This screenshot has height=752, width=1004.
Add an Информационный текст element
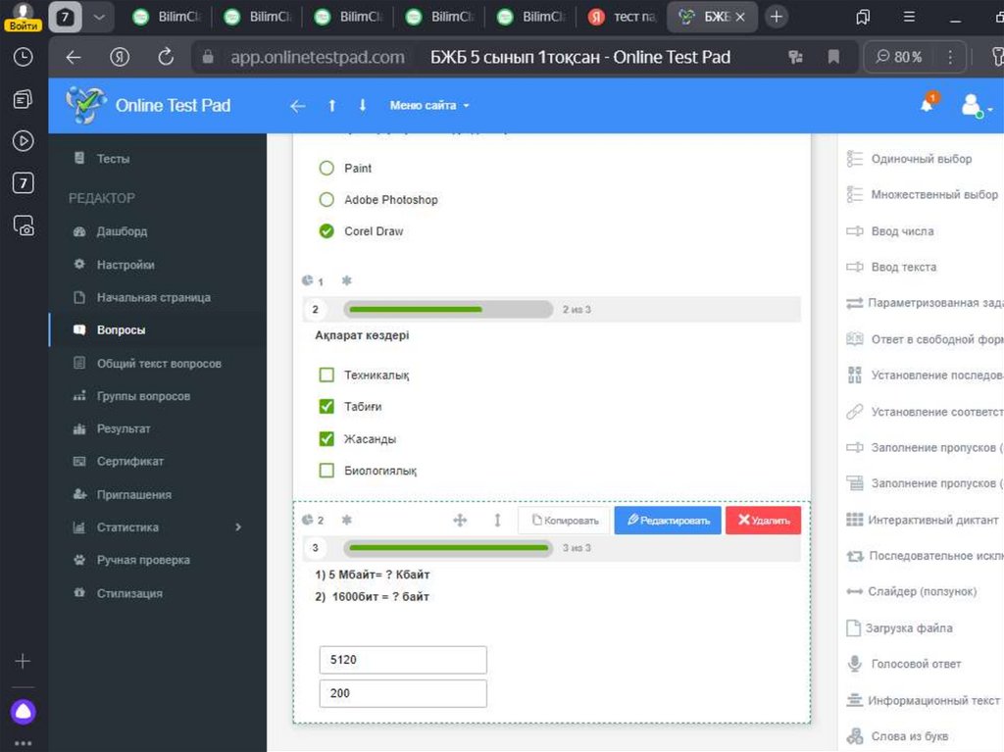[x=923, y=700]
